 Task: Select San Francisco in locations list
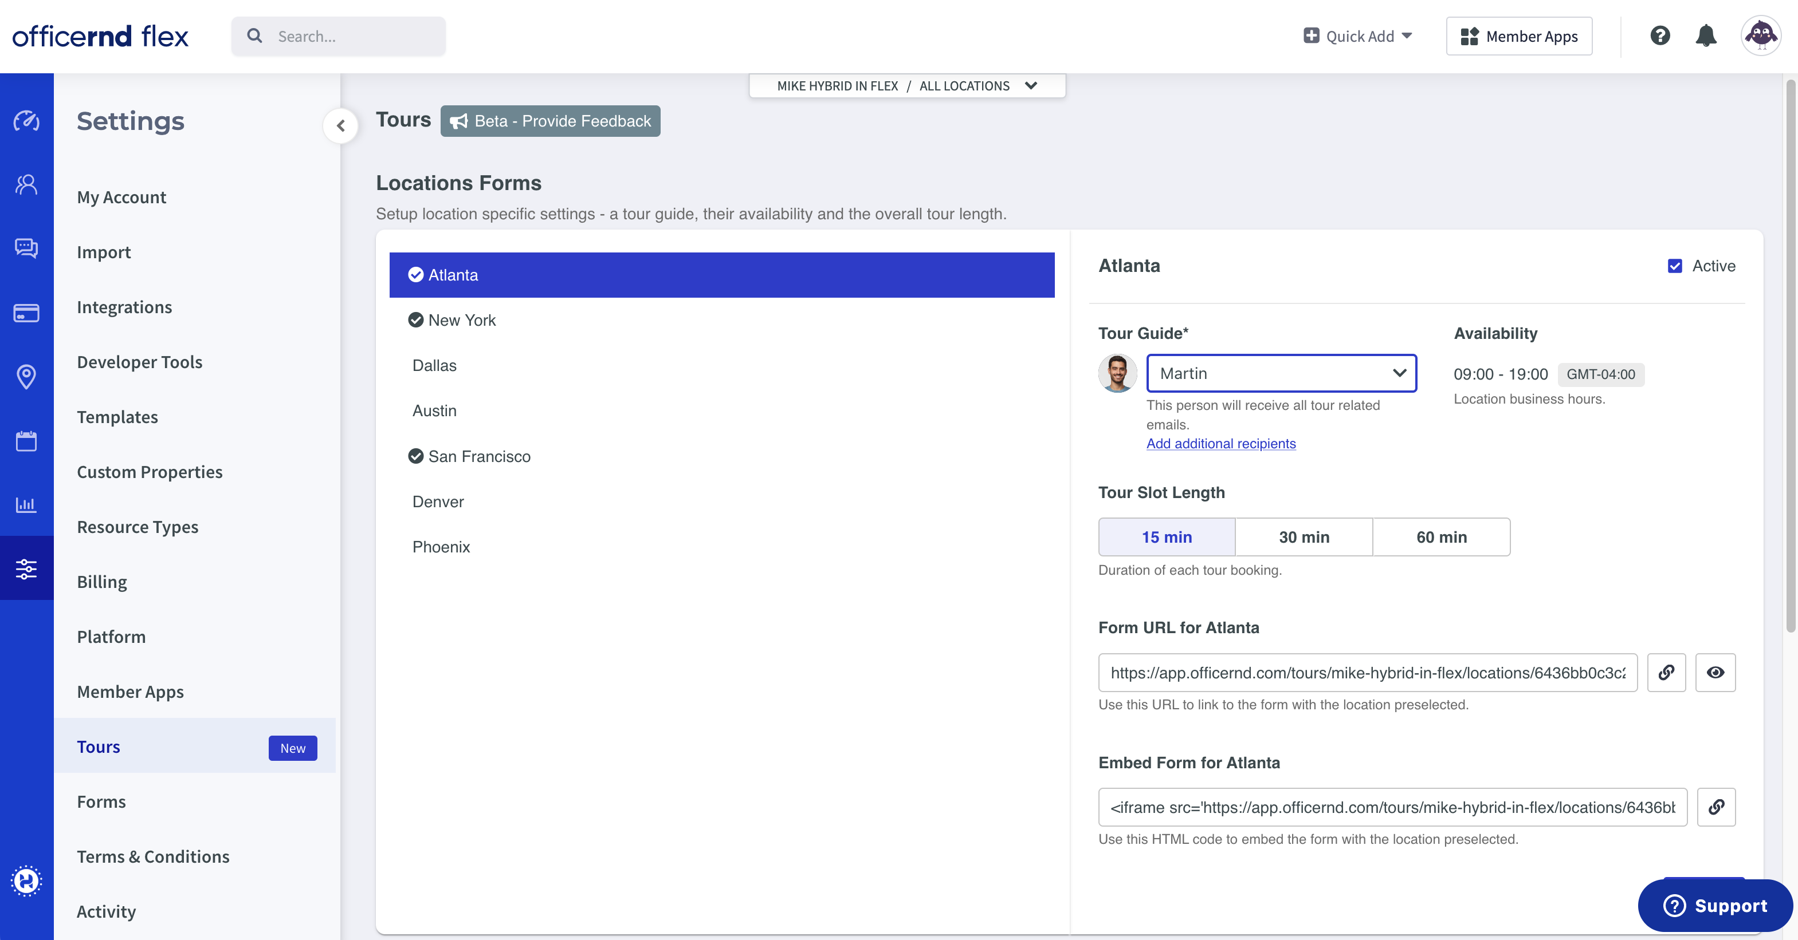click(722, 456)
